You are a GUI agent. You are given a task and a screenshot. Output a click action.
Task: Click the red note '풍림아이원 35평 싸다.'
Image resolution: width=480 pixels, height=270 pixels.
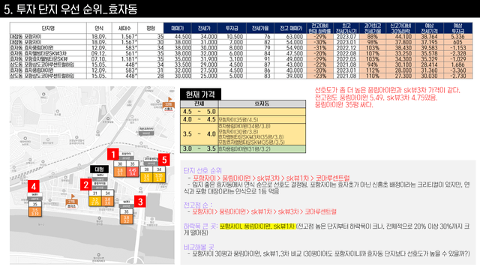pos(343,105)
